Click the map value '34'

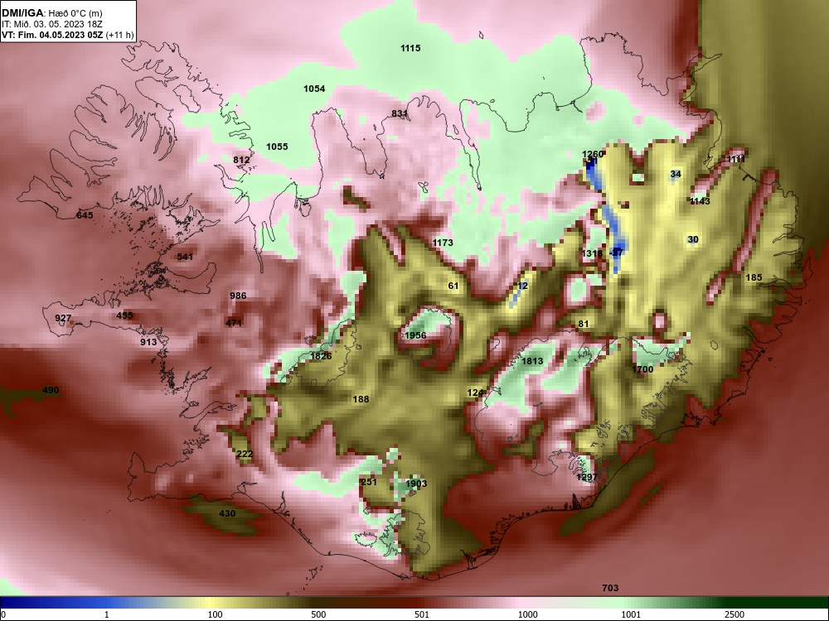pos(676,174)
